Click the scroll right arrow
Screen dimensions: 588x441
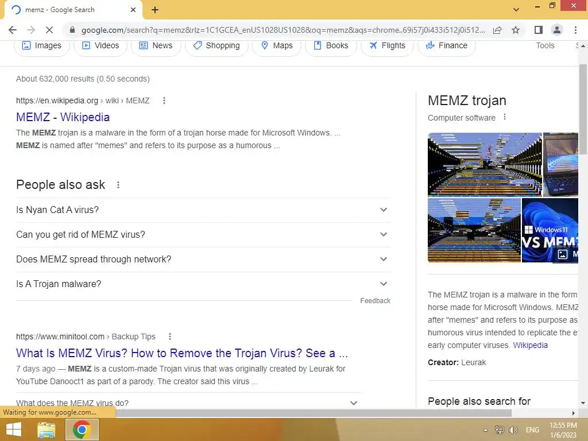pyautogui.click(x=573, y=413)
